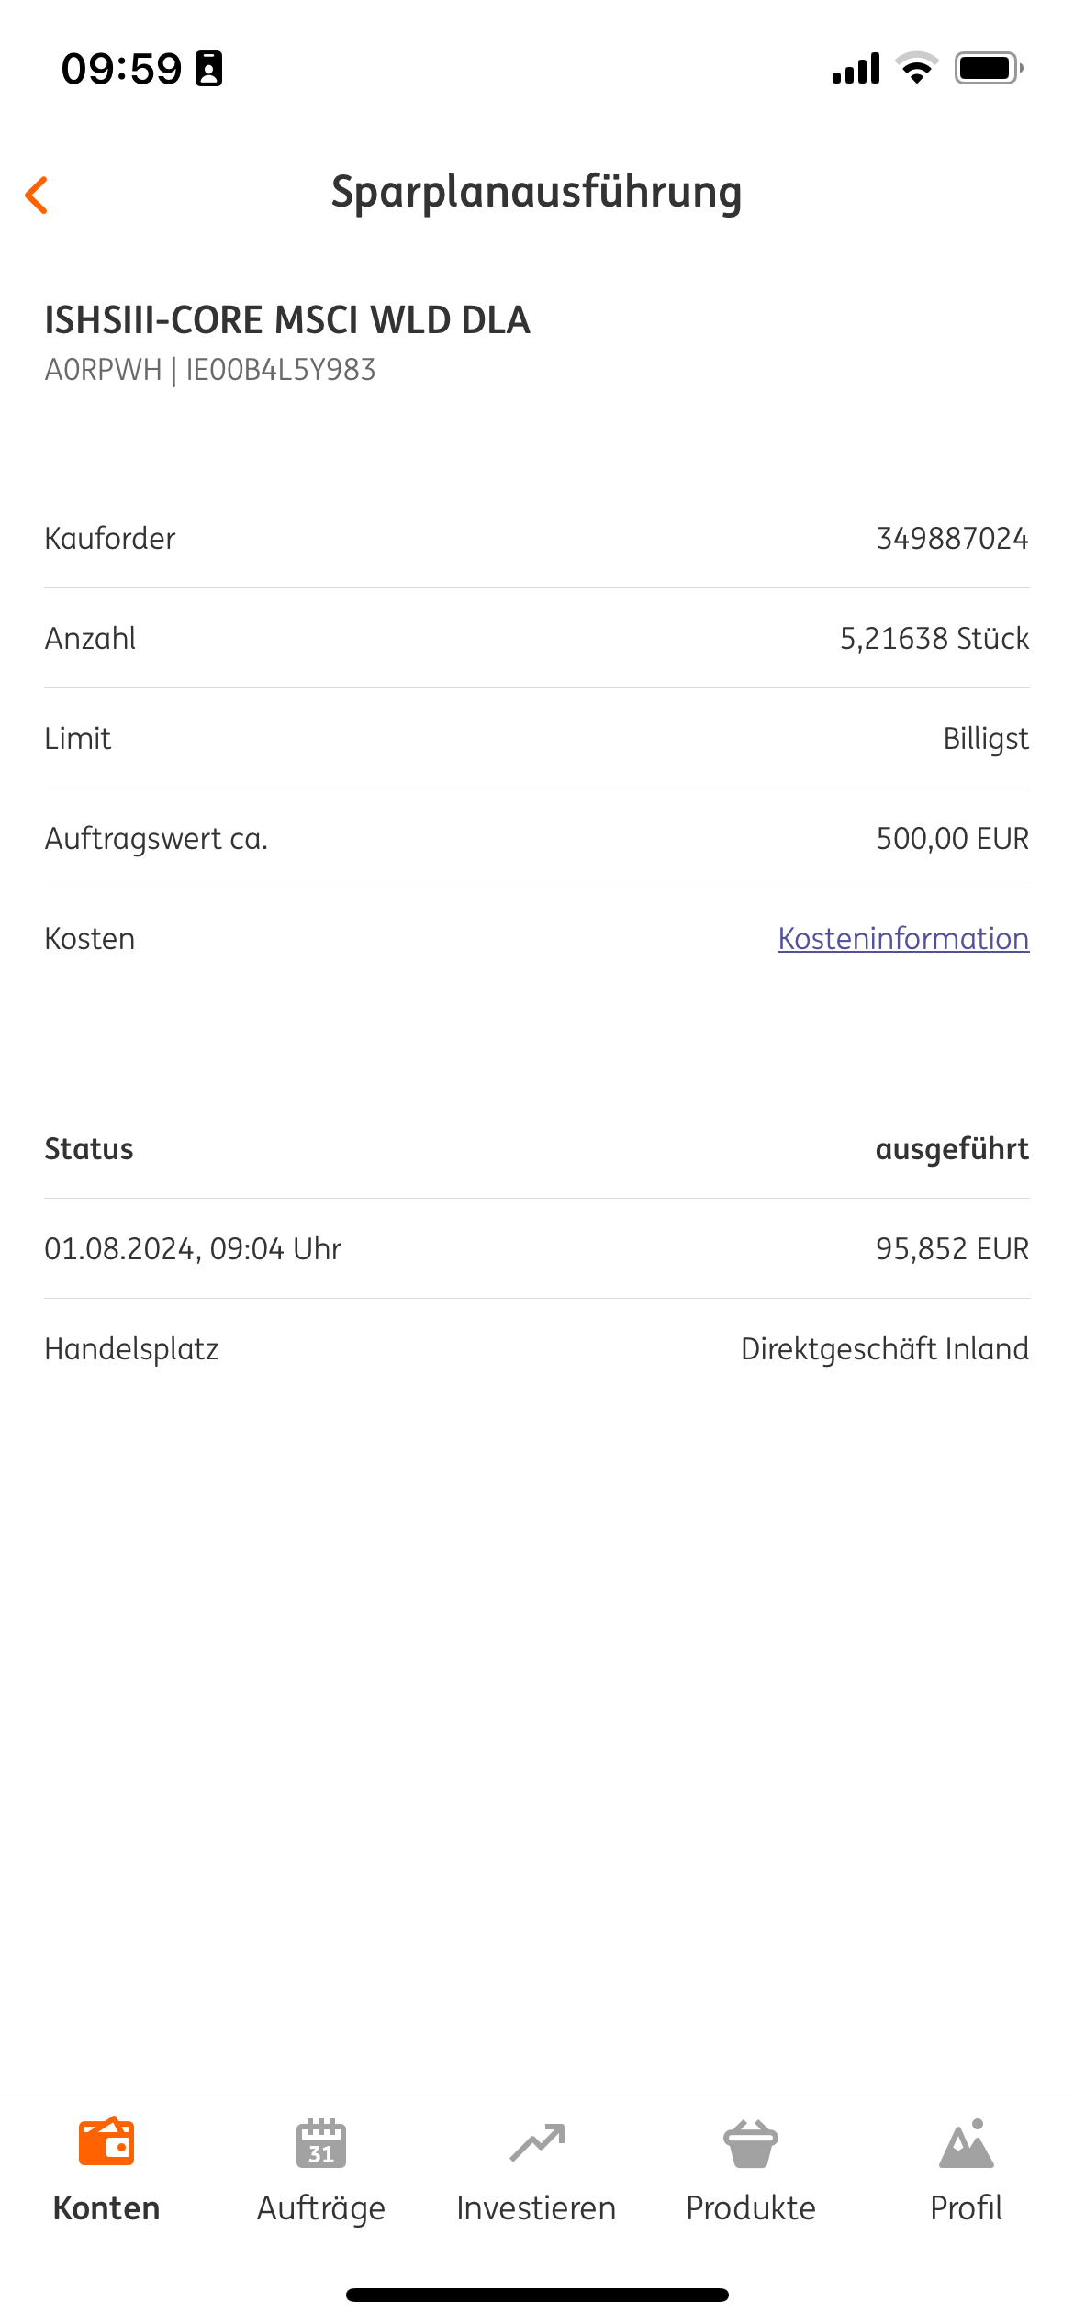Go to the Produkte tab label
Image resolution: width=1074 pixels, height=2324 pixels.
[751, 2208]
